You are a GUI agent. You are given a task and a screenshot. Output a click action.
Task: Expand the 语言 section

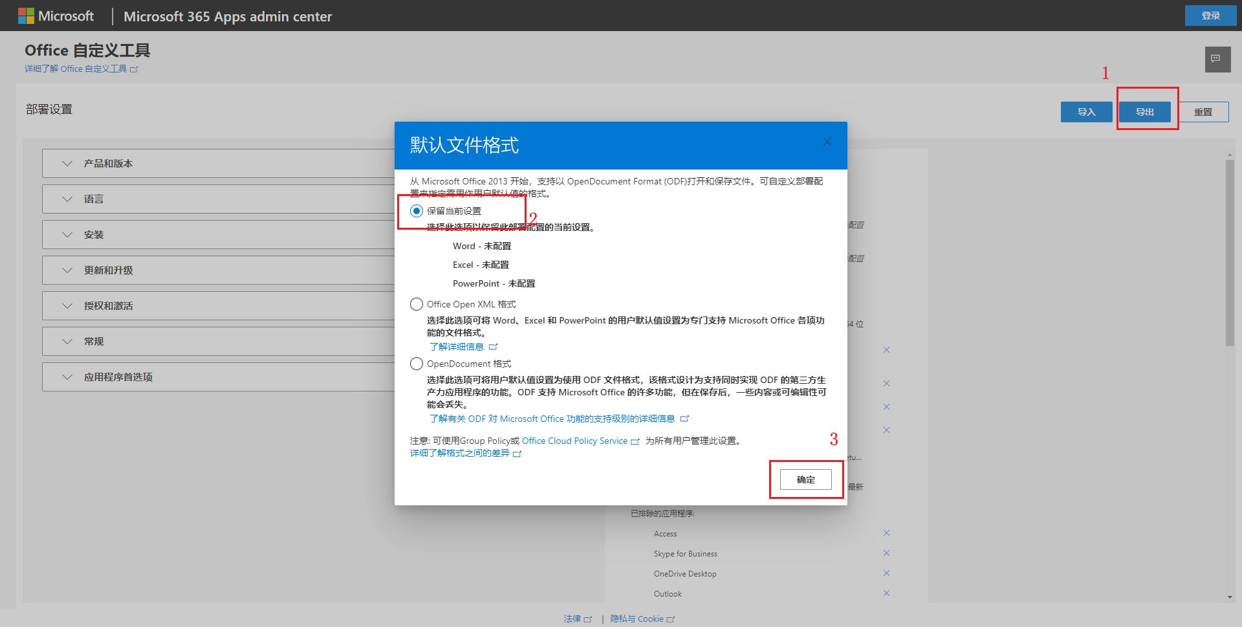click(x=219, y=199)
